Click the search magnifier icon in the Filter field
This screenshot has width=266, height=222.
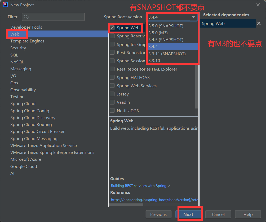[26, 17]
